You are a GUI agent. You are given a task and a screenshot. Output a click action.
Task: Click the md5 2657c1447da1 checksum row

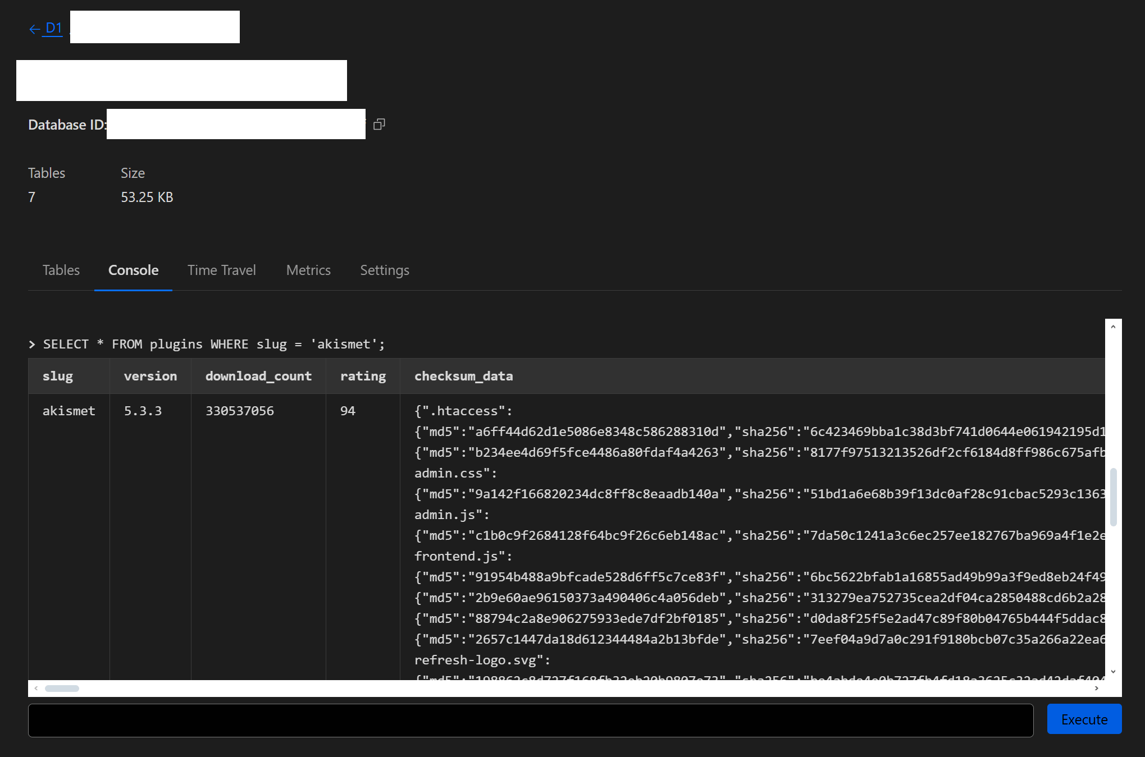pos(760,639)
